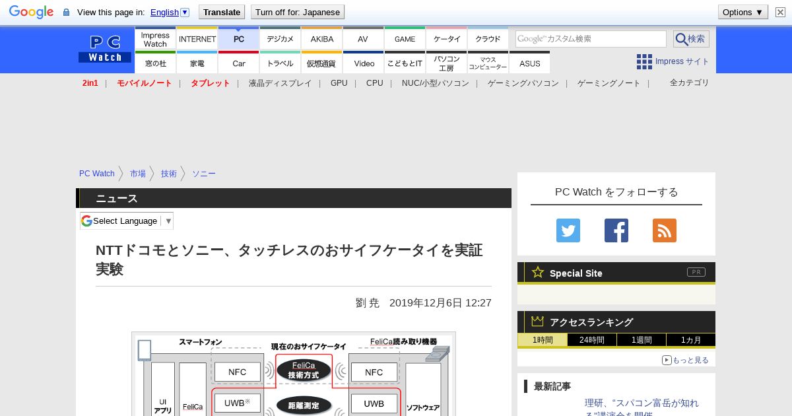792x416 pixels.
Task: Open the モバイルノート category link
Action: pyautogui.click(x=145, y=83)
